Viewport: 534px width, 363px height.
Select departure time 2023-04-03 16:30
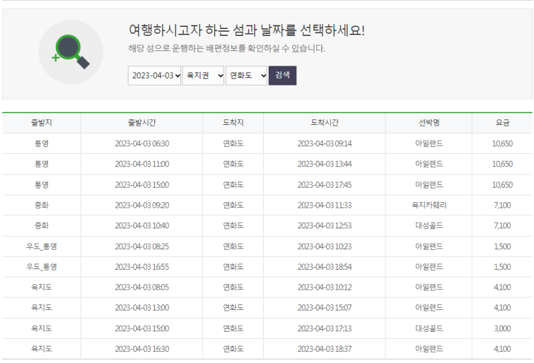coord(142,349)
